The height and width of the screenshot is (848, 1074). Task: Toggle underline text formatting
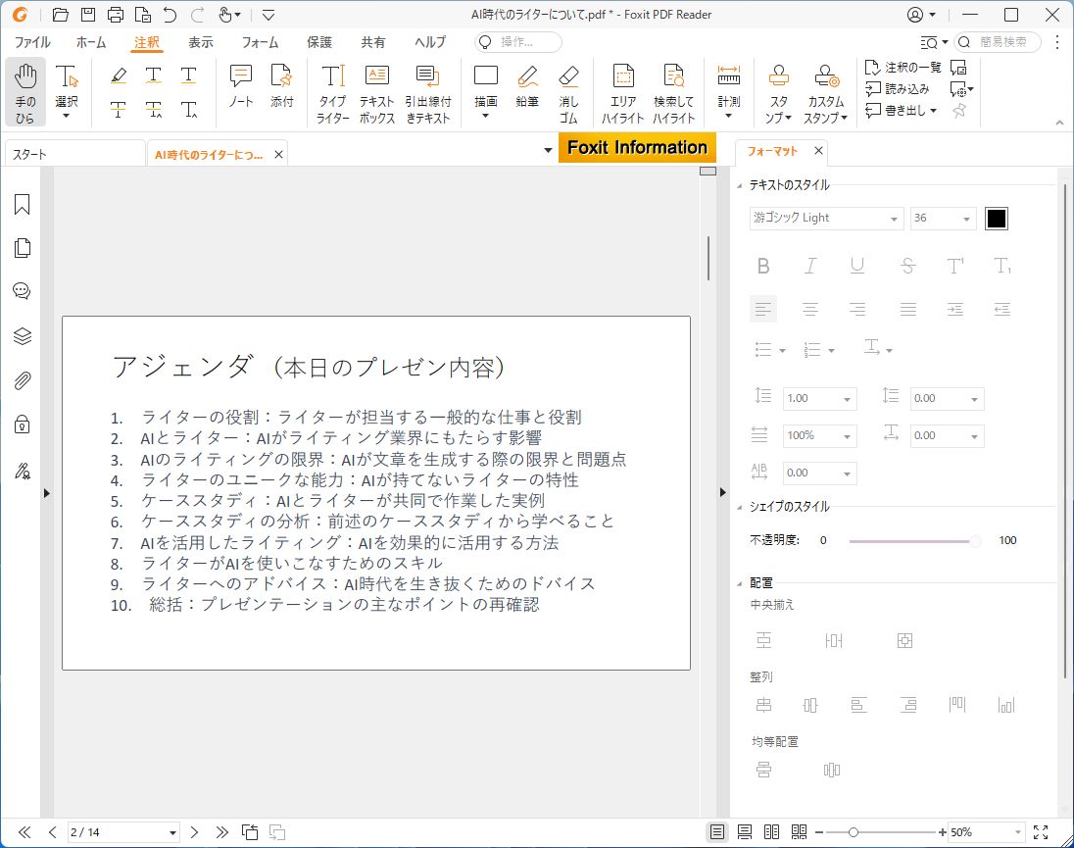point(857,266)
